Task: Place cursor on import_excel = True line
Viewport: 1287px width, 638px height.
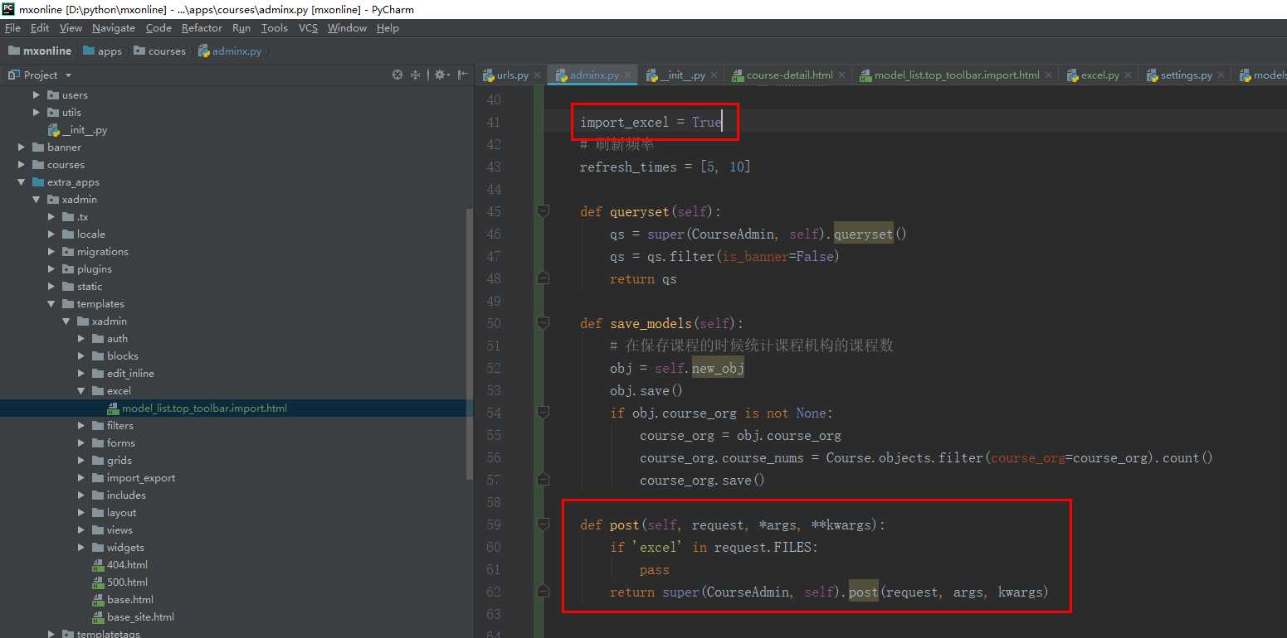Action: pos(651,122)
